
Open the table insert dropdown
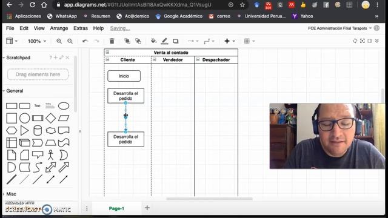249,41
